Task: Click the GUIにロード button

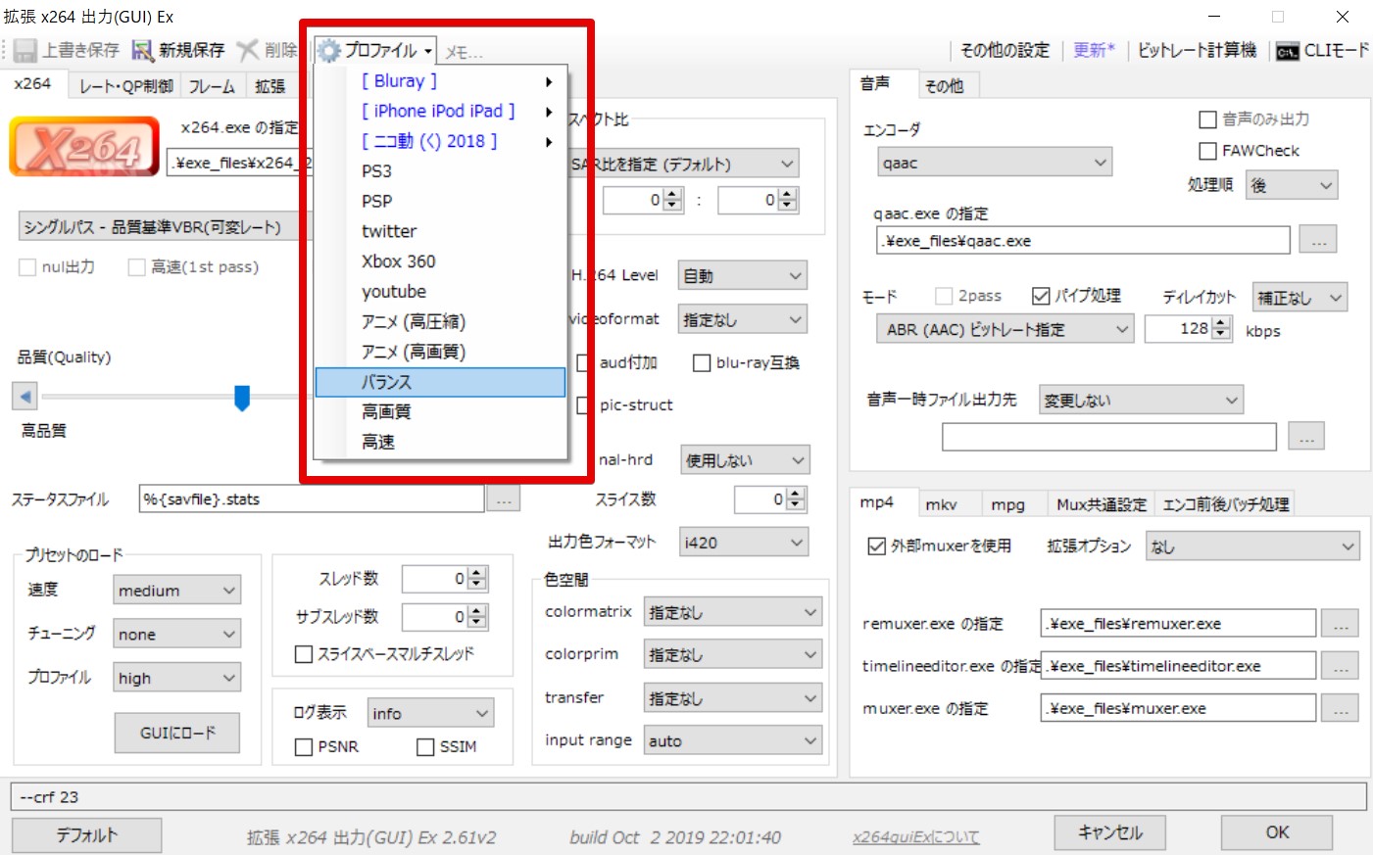Action: click(x=177, y=733)
